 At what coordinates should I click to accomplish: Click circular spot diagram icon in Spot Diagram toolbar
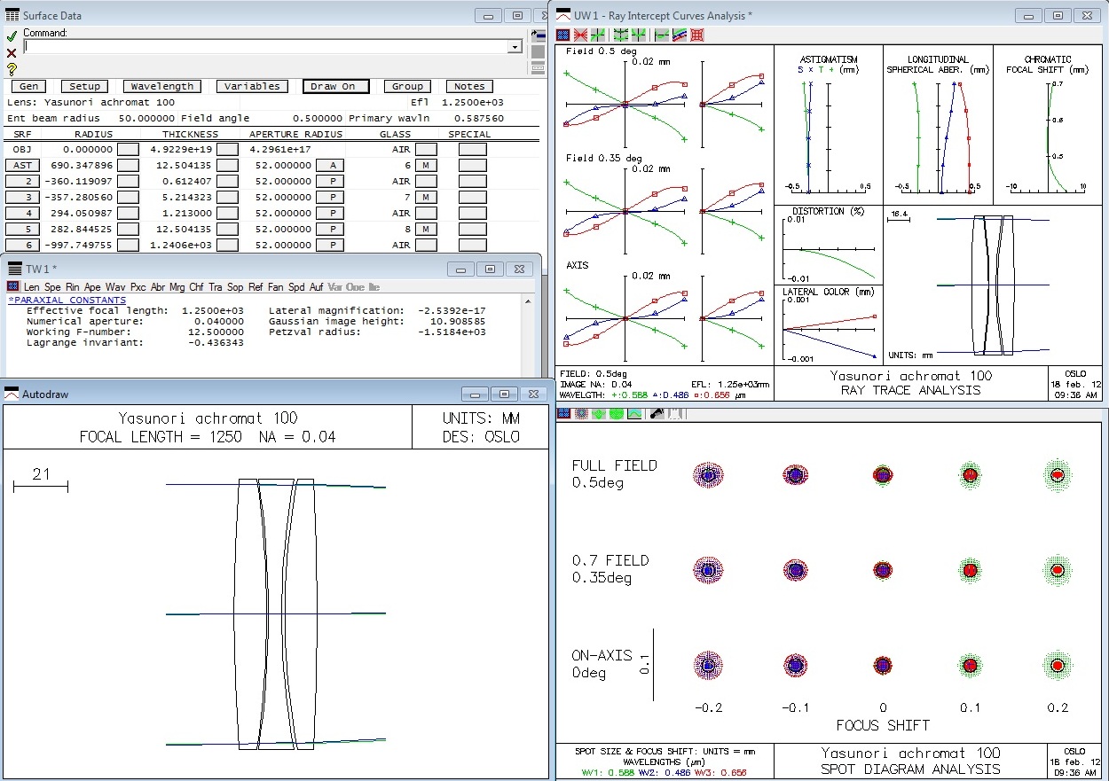pyautogui.click(x=581, y=414)
